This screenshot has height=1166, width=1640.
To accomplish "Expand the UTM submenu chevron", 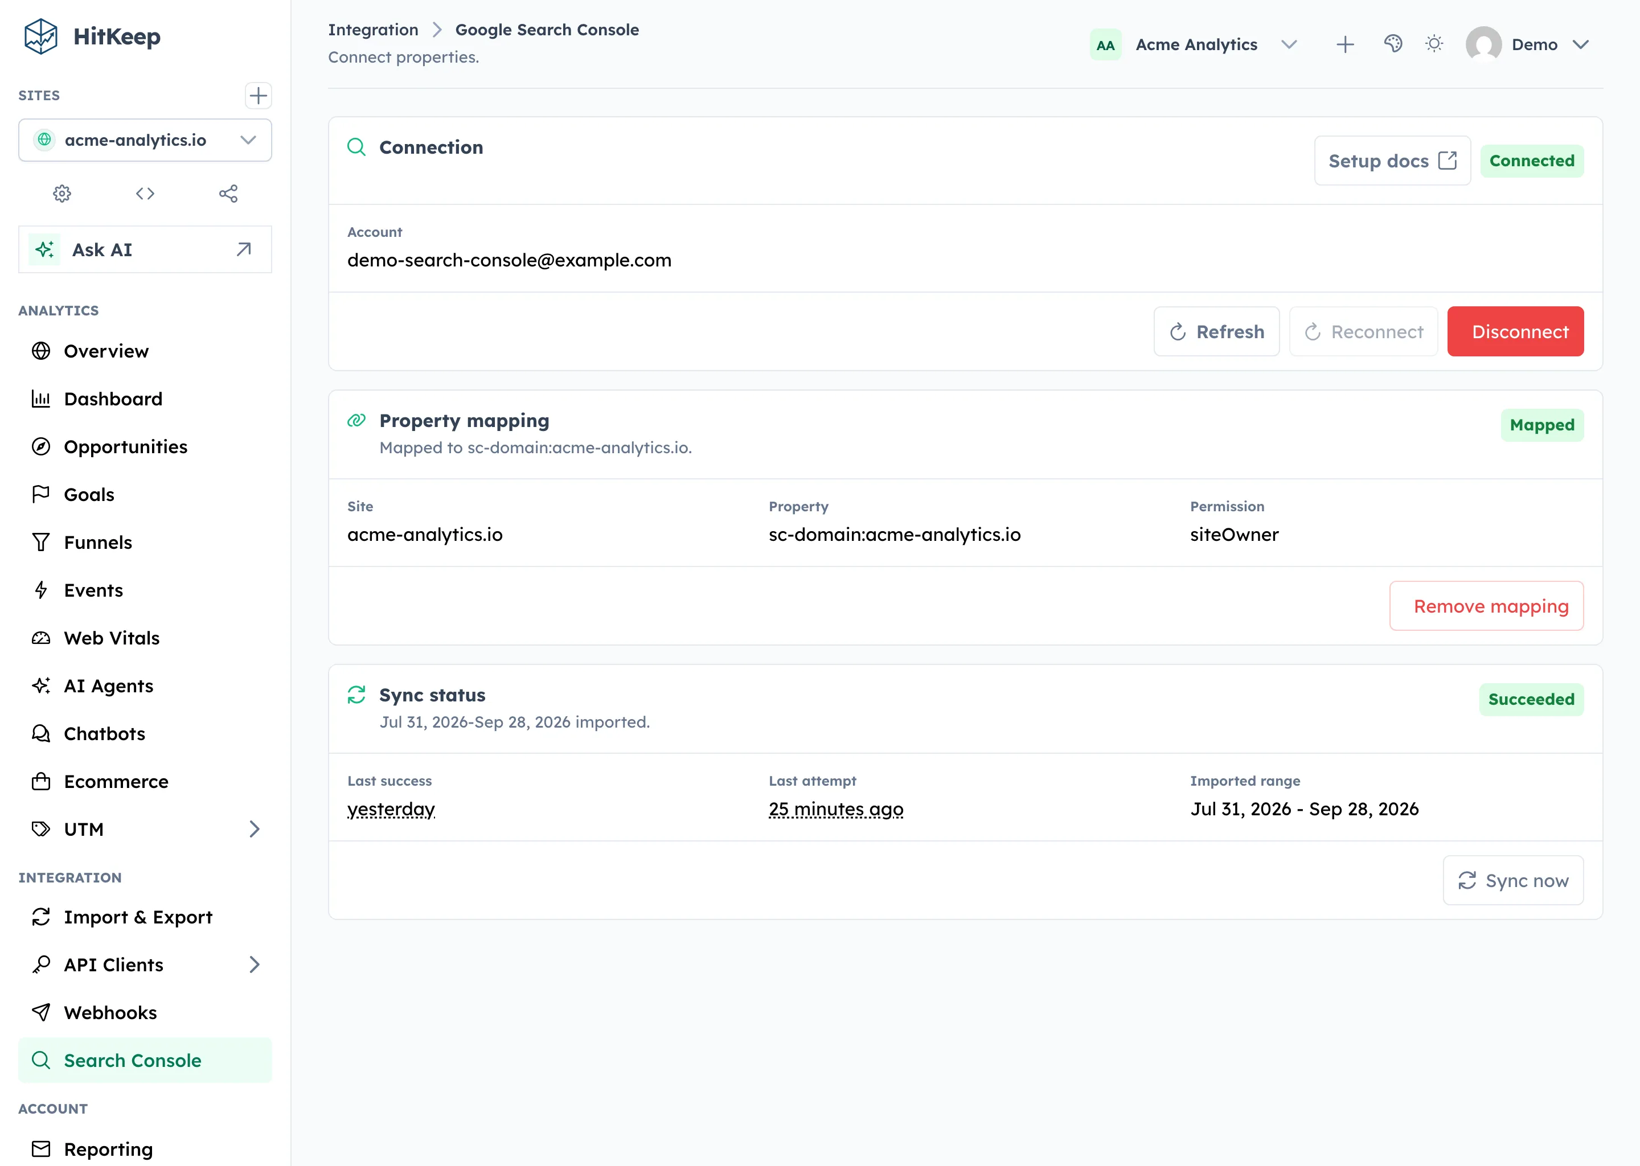I will (254, 830).
